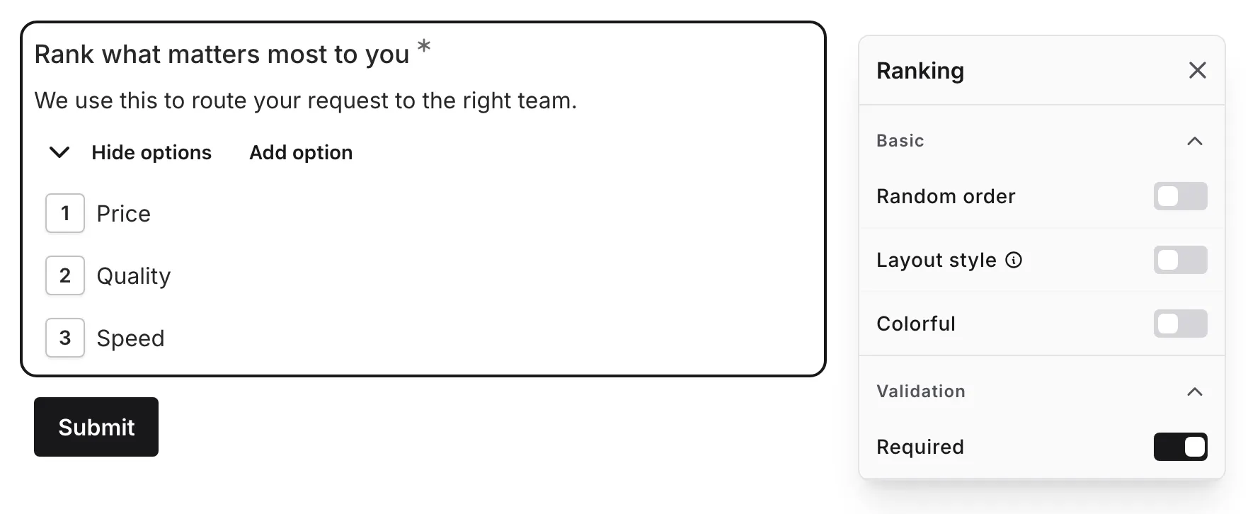This screenshot has height=514, width=1260.
Task: Select the rank number 2 box
Action: (x=65, y=275)
